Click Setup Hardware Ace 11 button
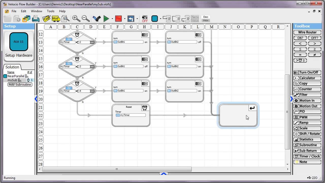Viewport: 325px width, 183px height. (19, 46)
